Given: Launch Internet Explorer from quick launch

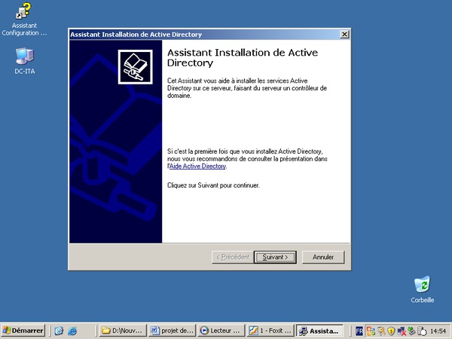Looking at the screenshot, I should (x=72, y=331).
